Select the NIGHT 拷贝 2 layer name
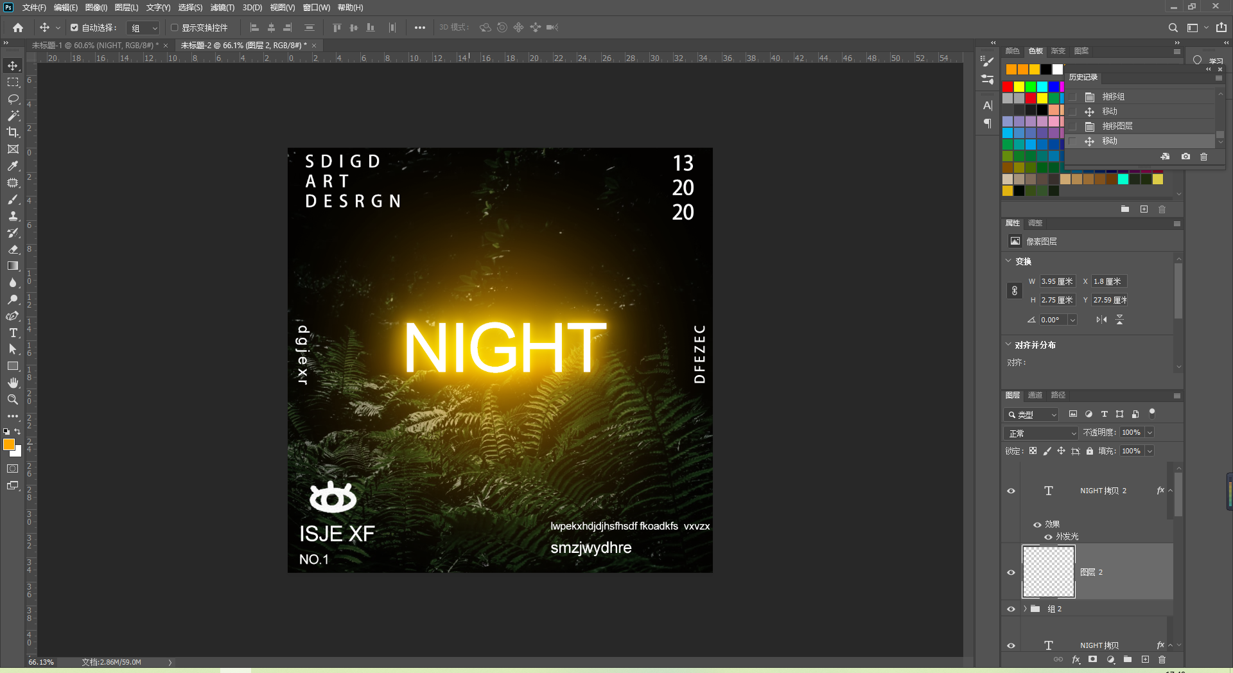The width and height of the screenshot is (1233, 673). (1103, 491)
